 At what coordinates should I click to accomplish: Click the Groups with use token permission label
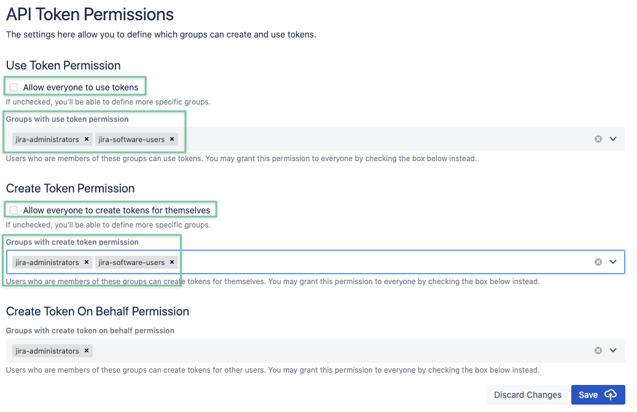pyautogui.click(x=67, y=119)
